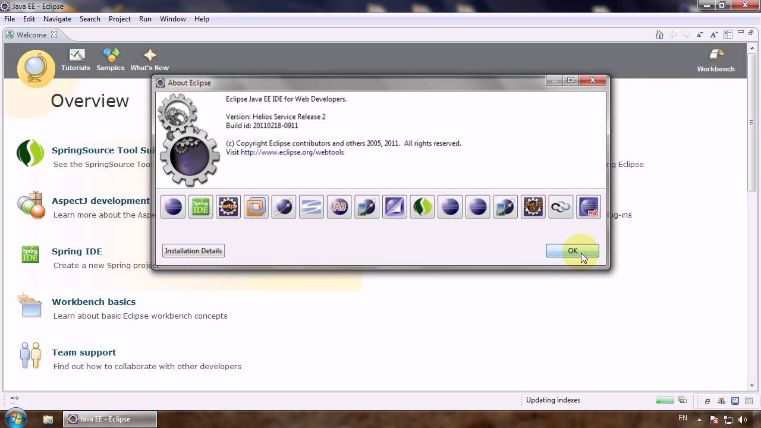The image size is (761, 428).
Task: Click the progress view icon beside green bar
Action: coord(683,400)
